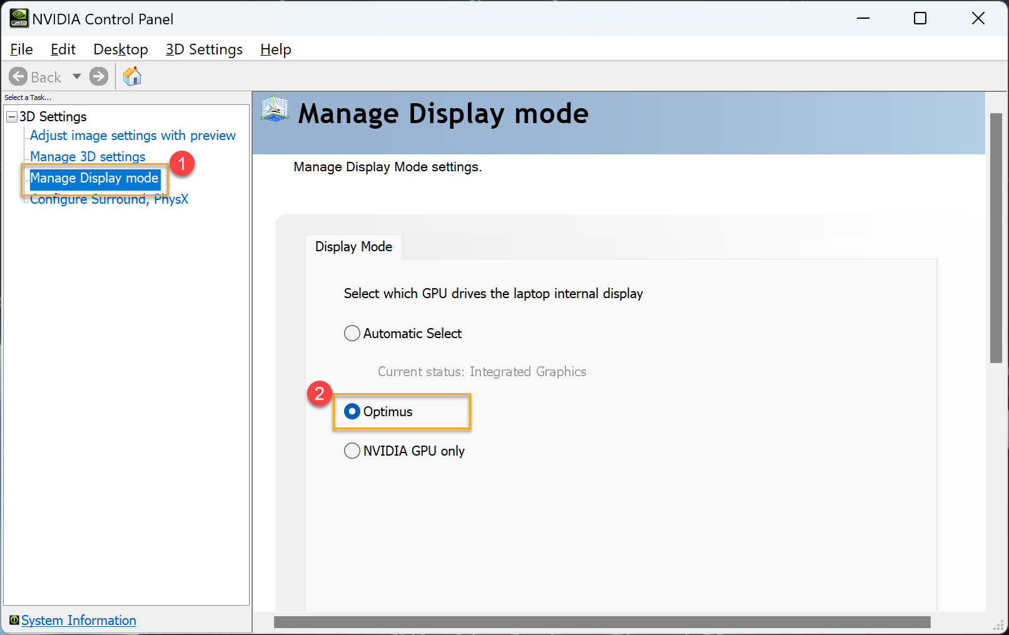
Task: Open Adjust image settings with preview
Action: coord(133,136)
